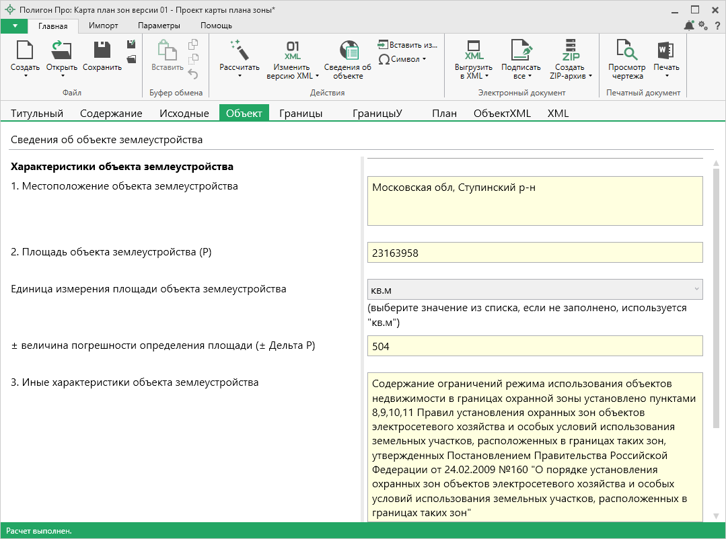Click the Открыть folder icon
Image resolution: width=726 pixels, height=539 pixels.
pos(61,50)
